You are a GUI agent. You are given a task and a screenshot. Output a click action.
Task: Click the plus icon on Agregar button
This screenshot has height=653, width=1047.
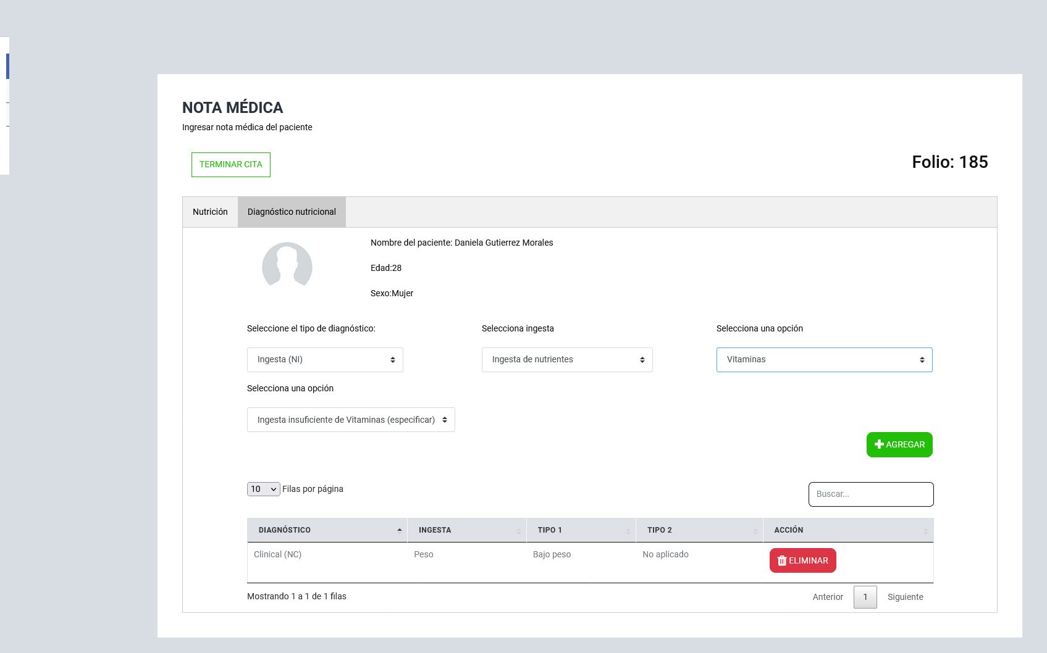pyautogui.click(x=879, y=444)
